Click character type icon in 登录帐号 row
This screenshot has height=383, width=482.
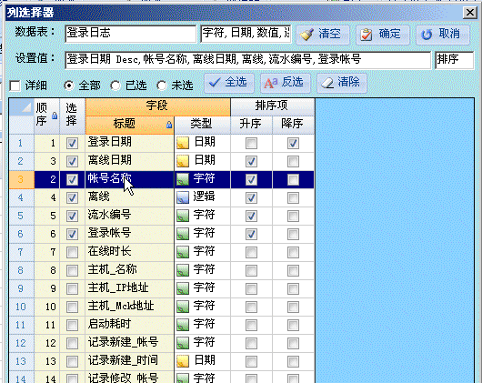tap(183, 234)
